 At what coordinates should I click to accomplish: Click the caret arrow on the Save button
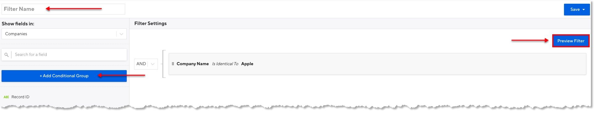[583, 10]
